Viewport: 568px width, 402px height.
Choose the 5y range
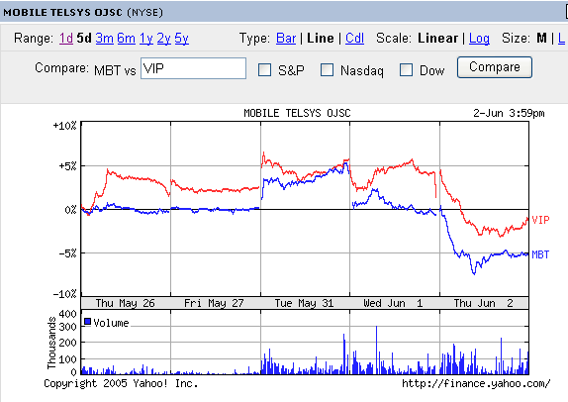181,38
